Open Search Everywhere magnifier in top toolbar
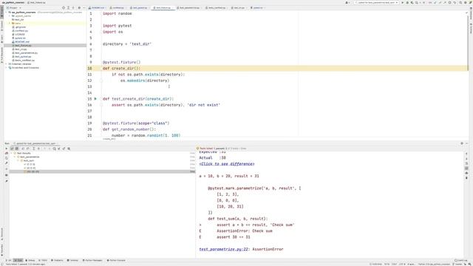 pyautogui.click(x=460, y=2)
